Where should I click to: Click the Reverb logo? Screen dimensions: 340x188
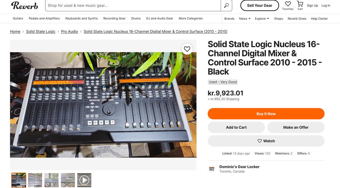(x=24, y=5)
